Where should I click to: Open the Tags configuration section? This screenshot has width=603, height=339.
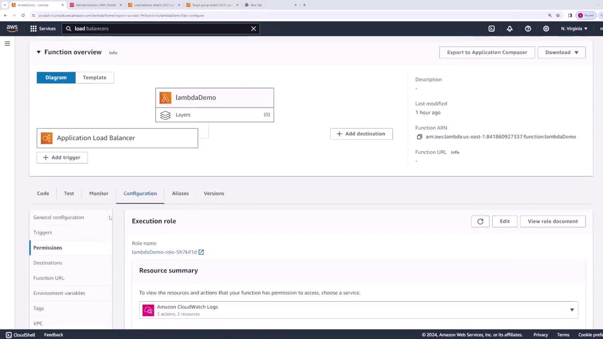(39, 308)
